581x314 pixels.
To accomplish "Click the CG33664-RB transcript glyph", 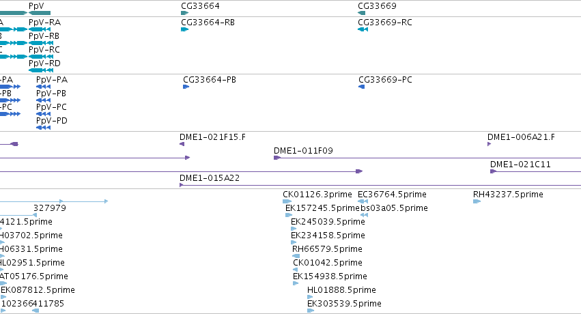I will (184, 29).
